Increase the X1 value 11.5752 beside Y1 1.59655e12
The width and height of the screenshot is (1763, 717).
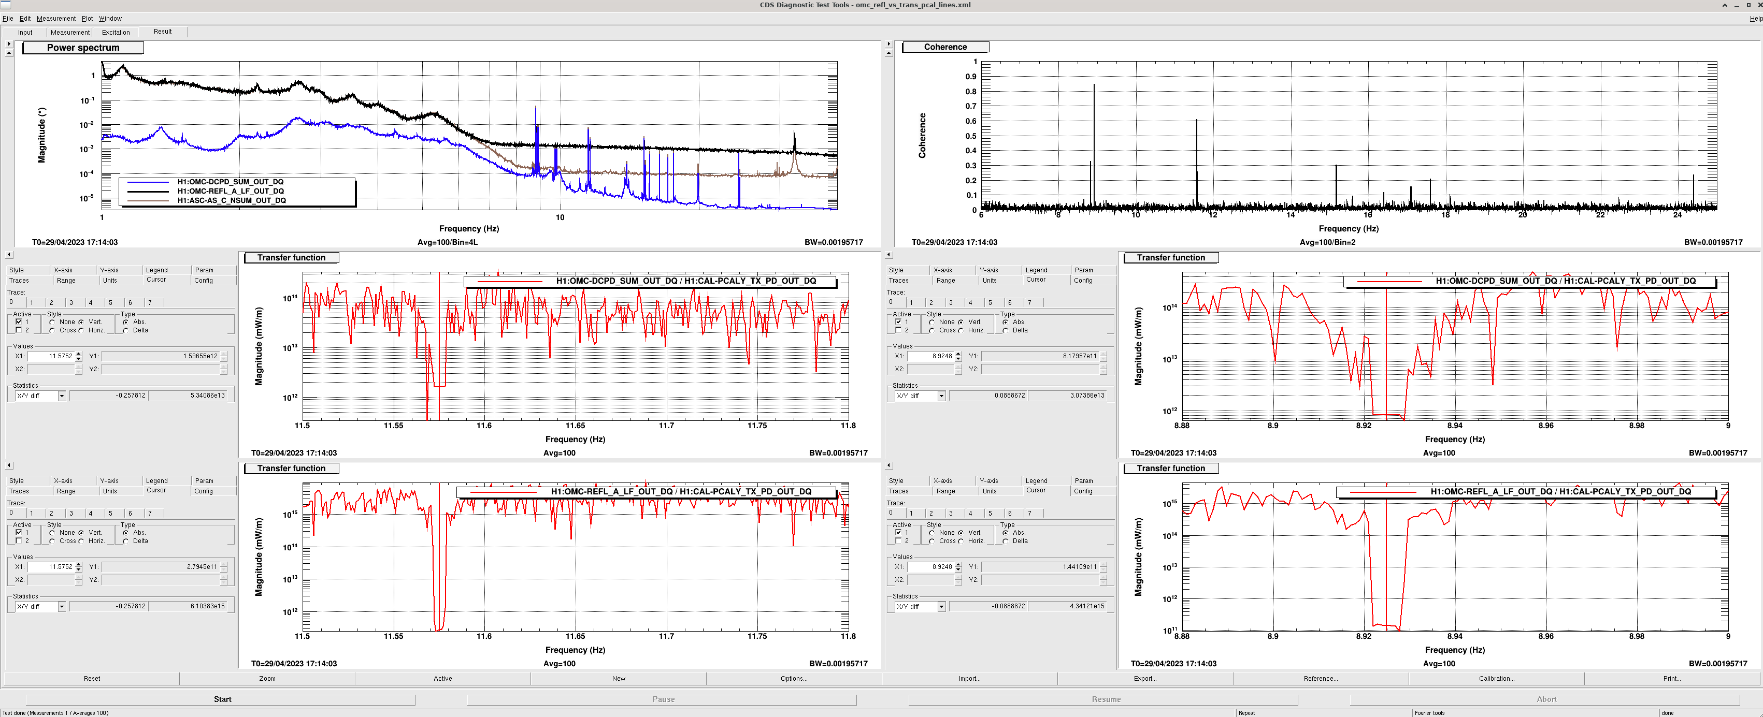tap(79, 354)
